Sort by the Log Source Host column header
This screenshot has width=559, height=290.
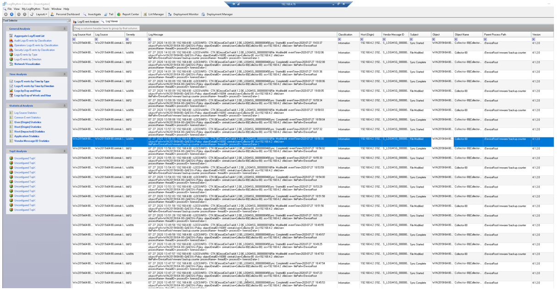click(x=83, y=35)
